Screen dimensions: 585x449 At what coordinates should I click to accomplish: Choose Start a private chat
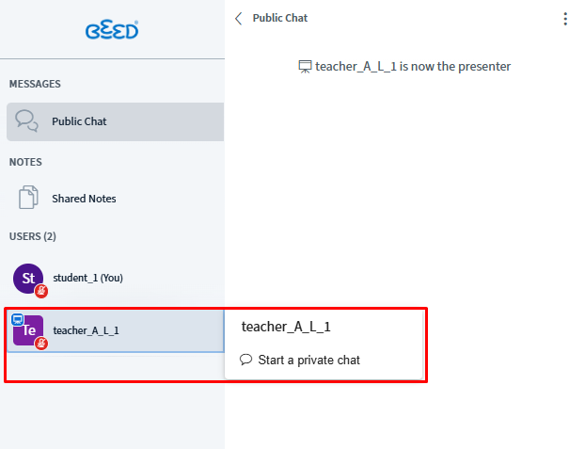tap(308, 360)
